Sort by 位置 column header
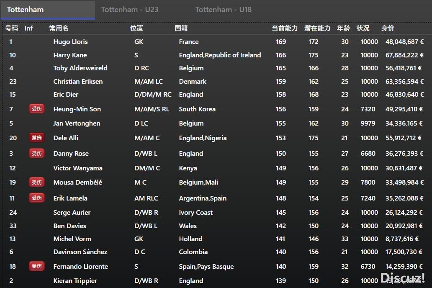The height and width of the screenshot is (288, 432). (136, 28)
